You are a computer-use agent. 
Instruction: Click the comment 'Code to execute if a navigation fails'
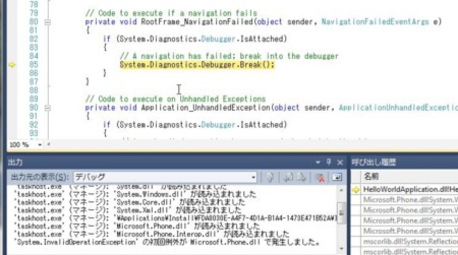(171, 13)
